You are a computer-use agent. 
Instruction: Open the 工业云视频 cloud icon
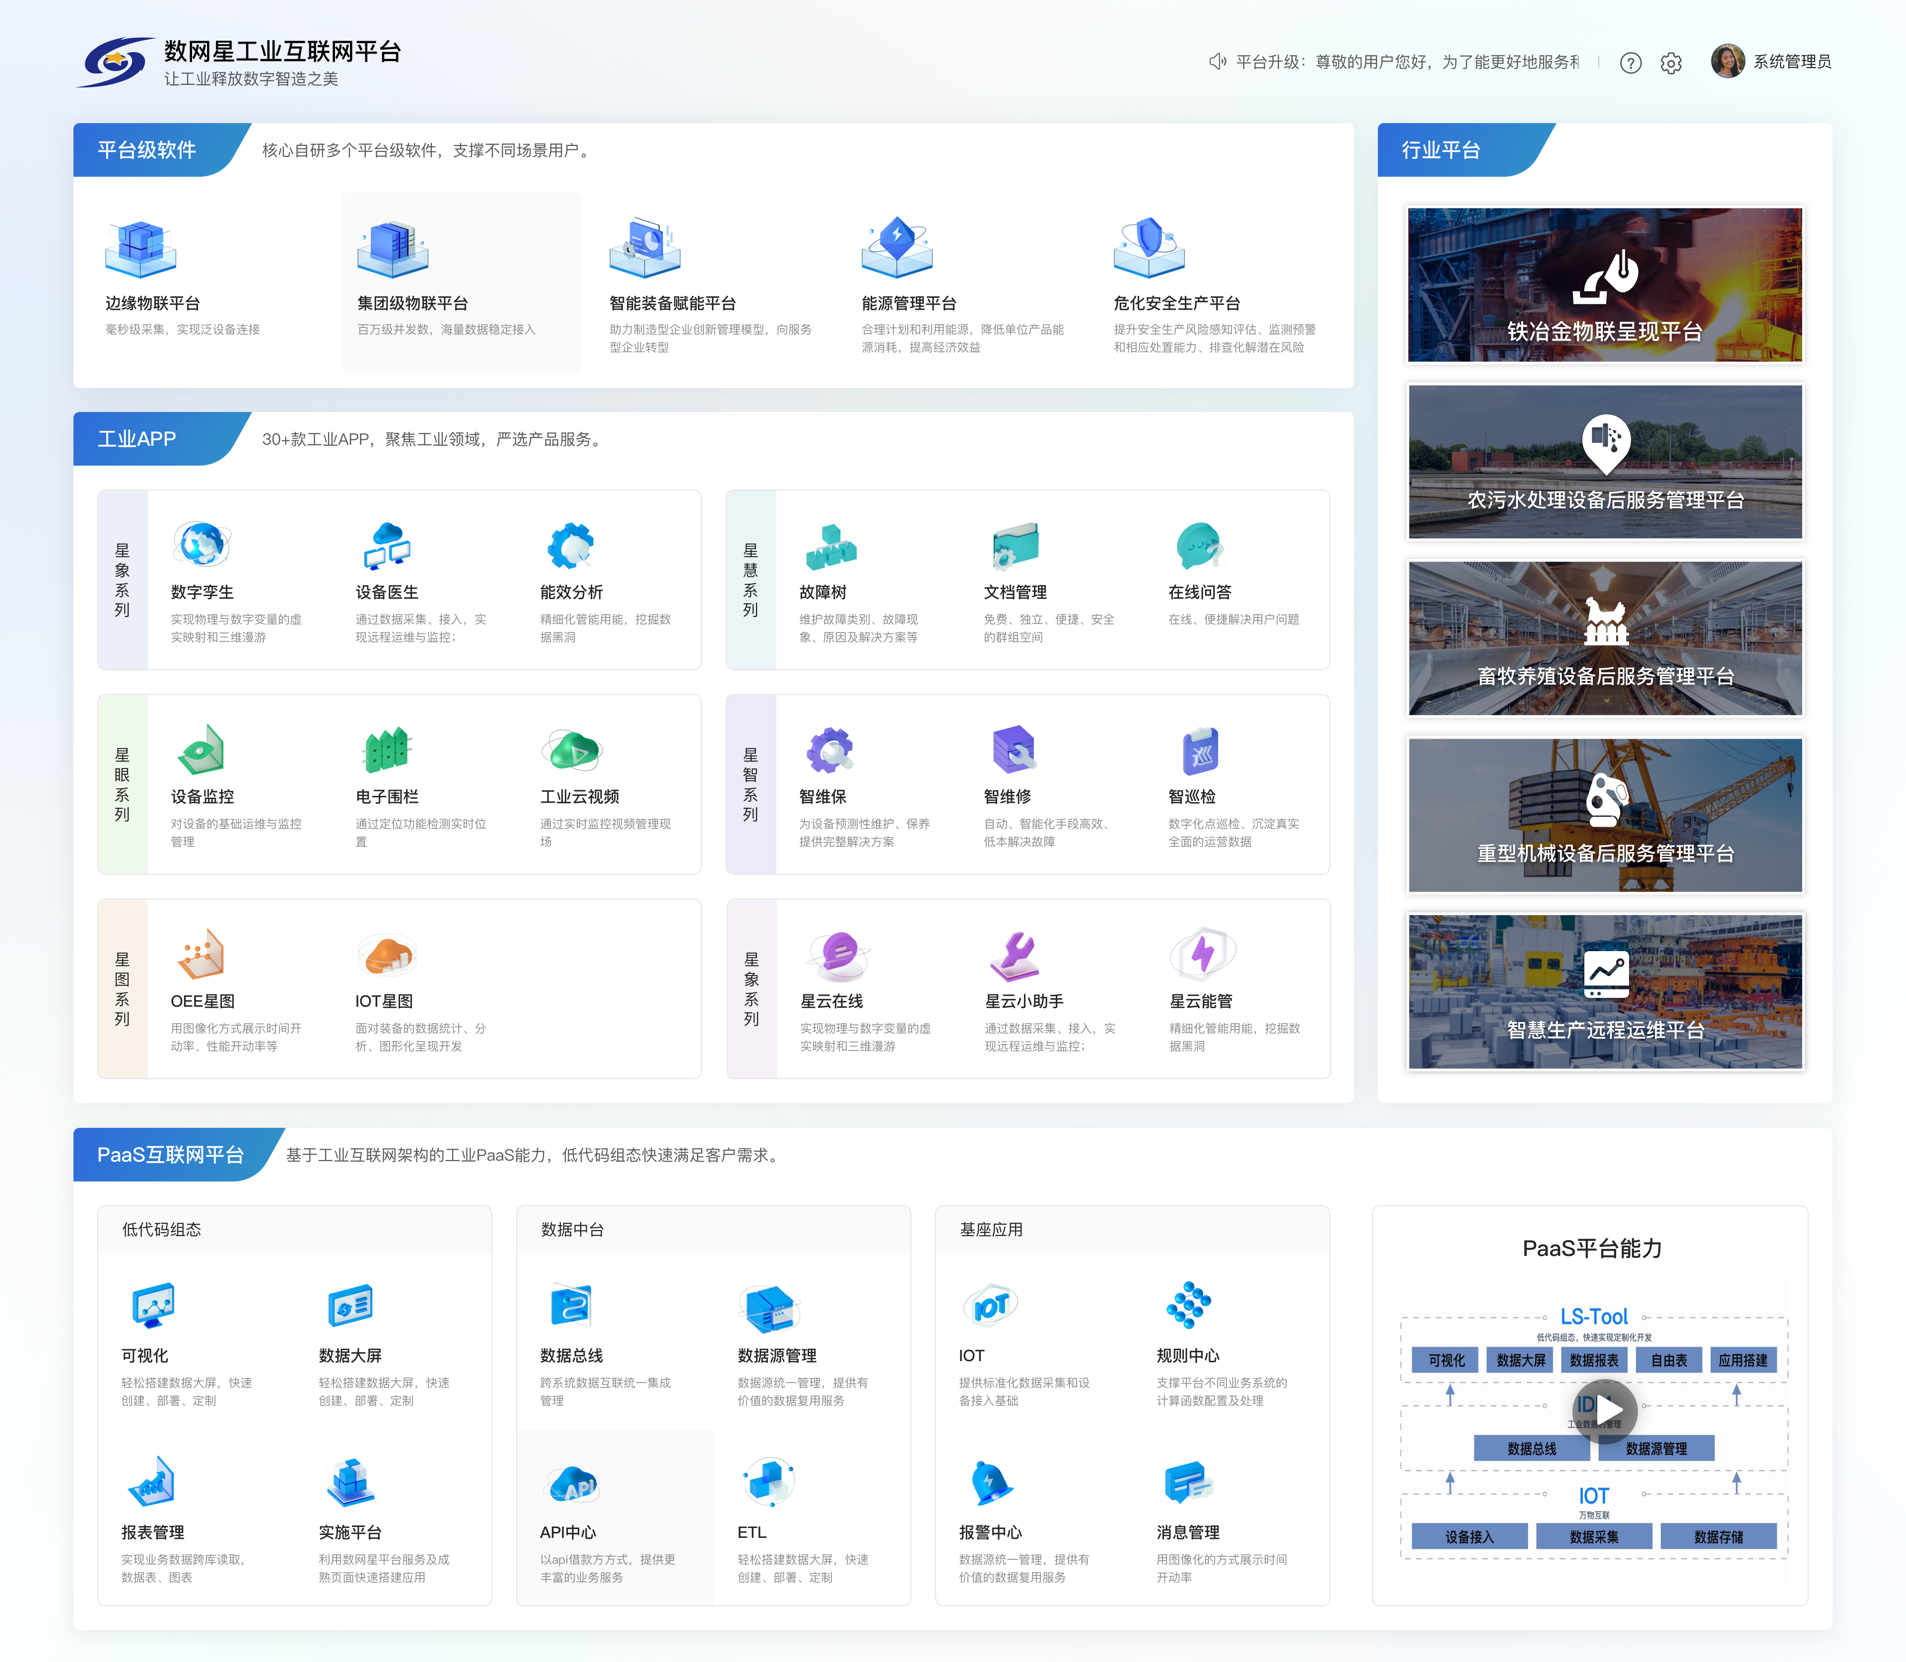(x=571, y=750)
